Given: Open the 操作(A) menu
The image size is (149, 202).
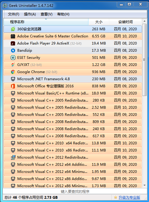Looking at the screenshot, I should click(x=30, y=14).
